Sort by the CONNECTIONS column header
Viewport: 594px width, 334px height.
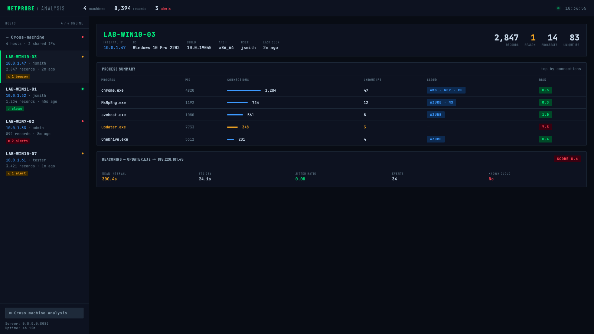pos(238,80)
